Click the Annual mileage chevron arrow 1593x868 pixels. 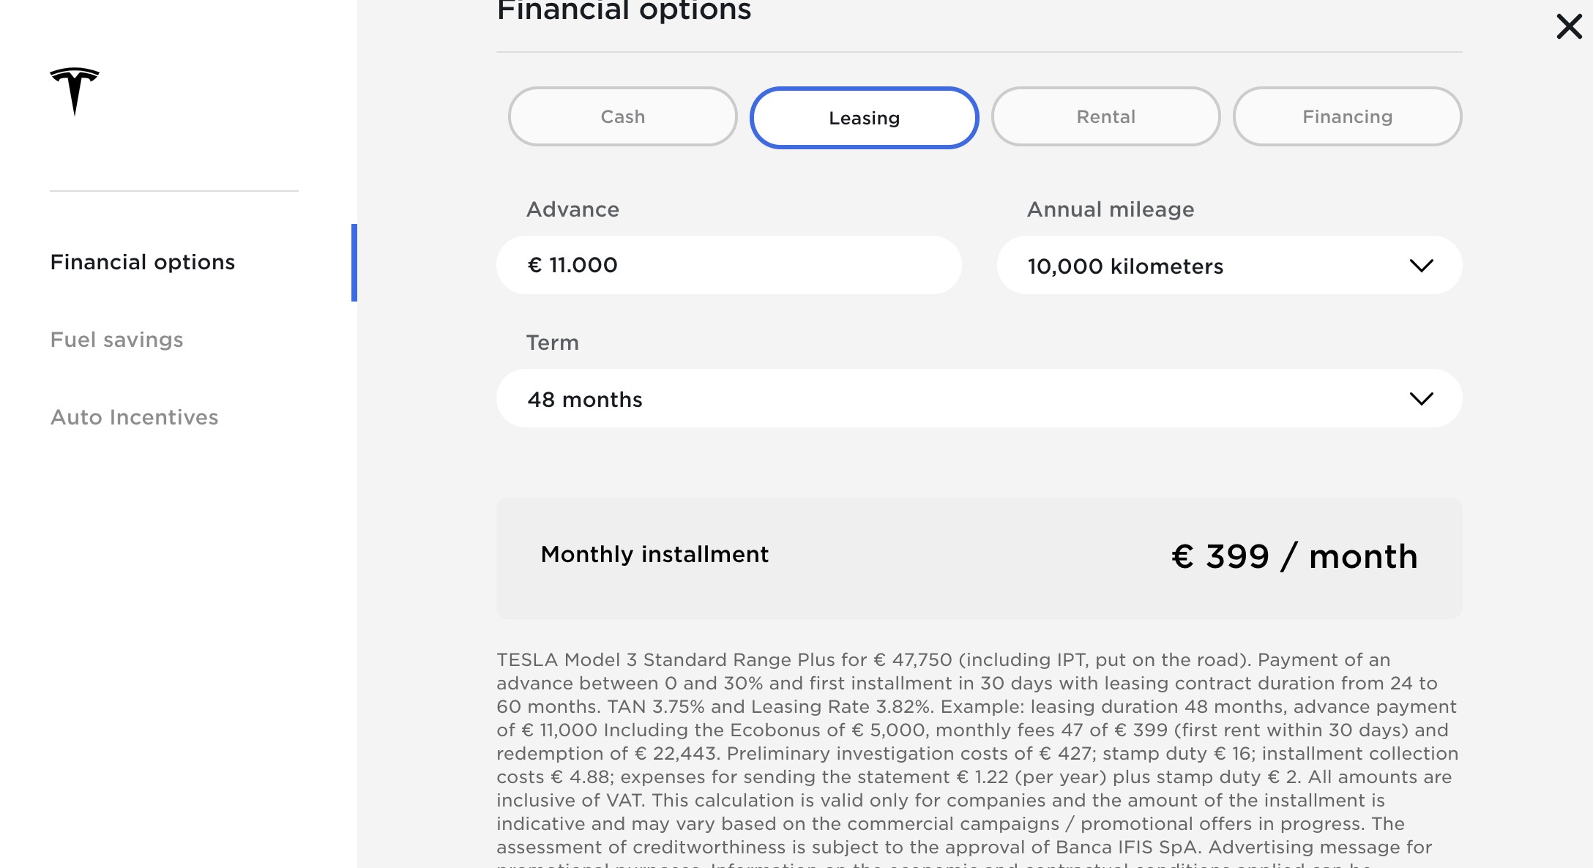[1422, 266]
